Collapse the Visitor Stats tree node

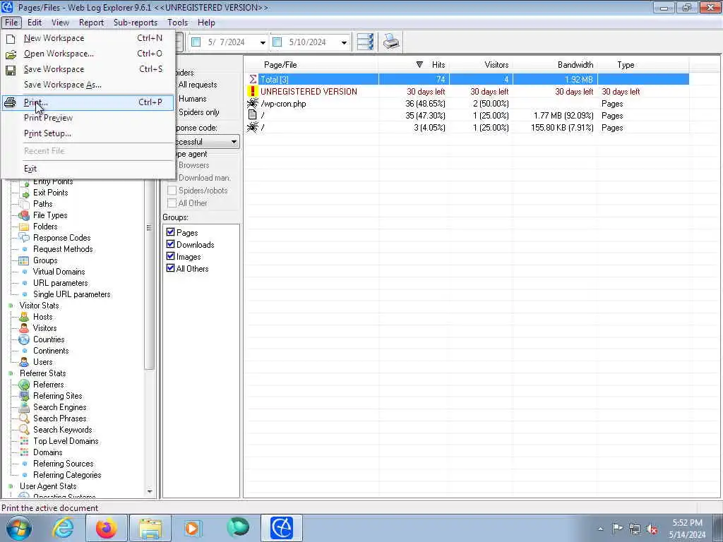(11, 306)
